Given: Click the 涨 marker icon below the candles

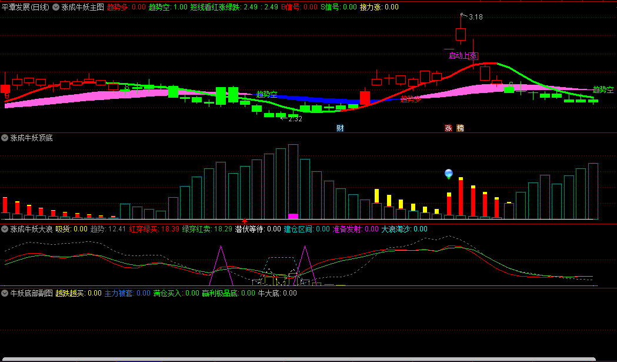Looking at the screenshot, I should (x=448, y=128).
